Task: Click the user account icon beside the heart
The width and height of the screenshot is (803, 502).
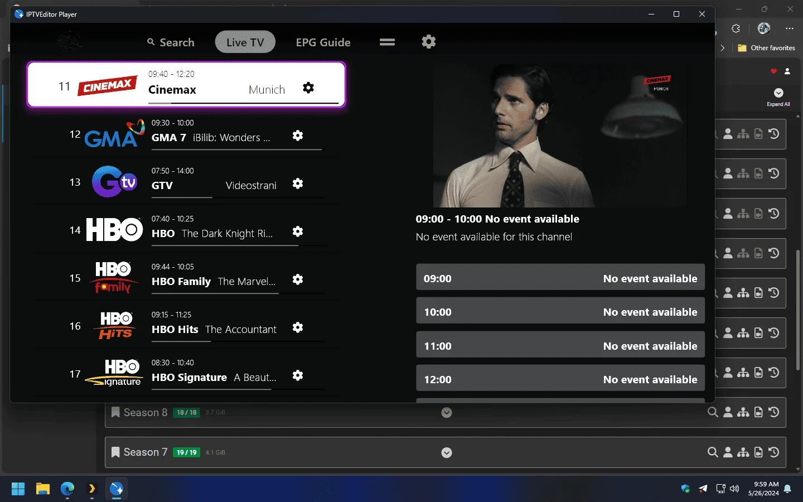Action: point(787,71)
